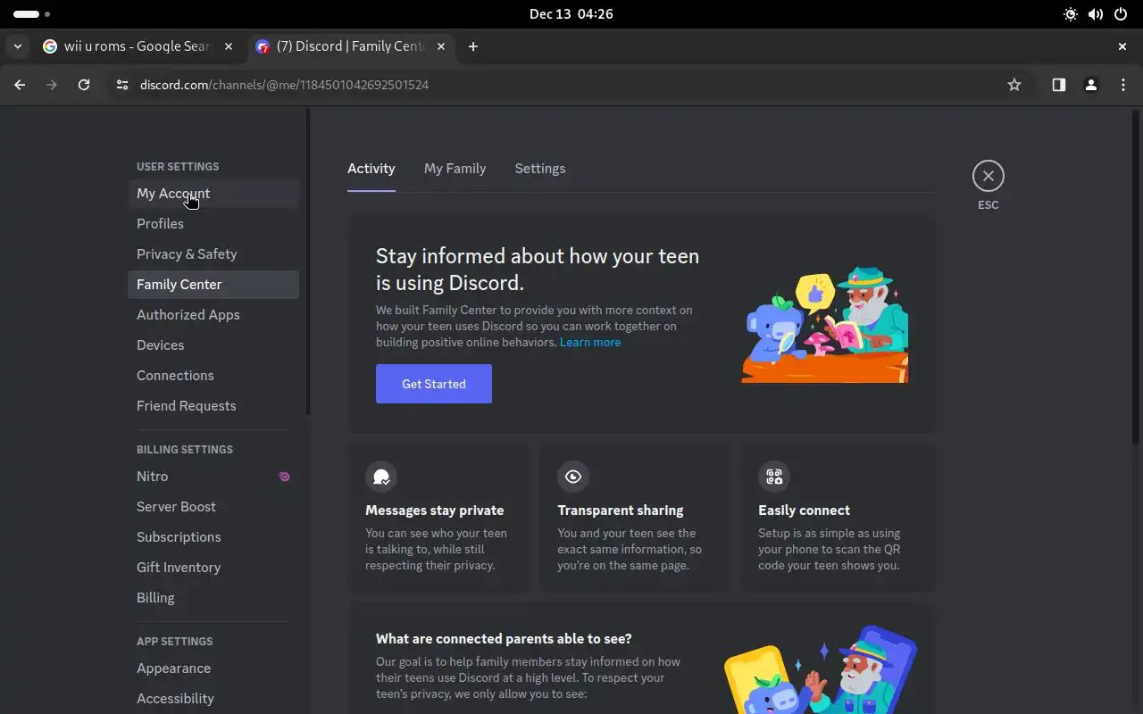Open a new browser tab
Viewport: 1143px width, 714px height.
[x=473, y=46]
